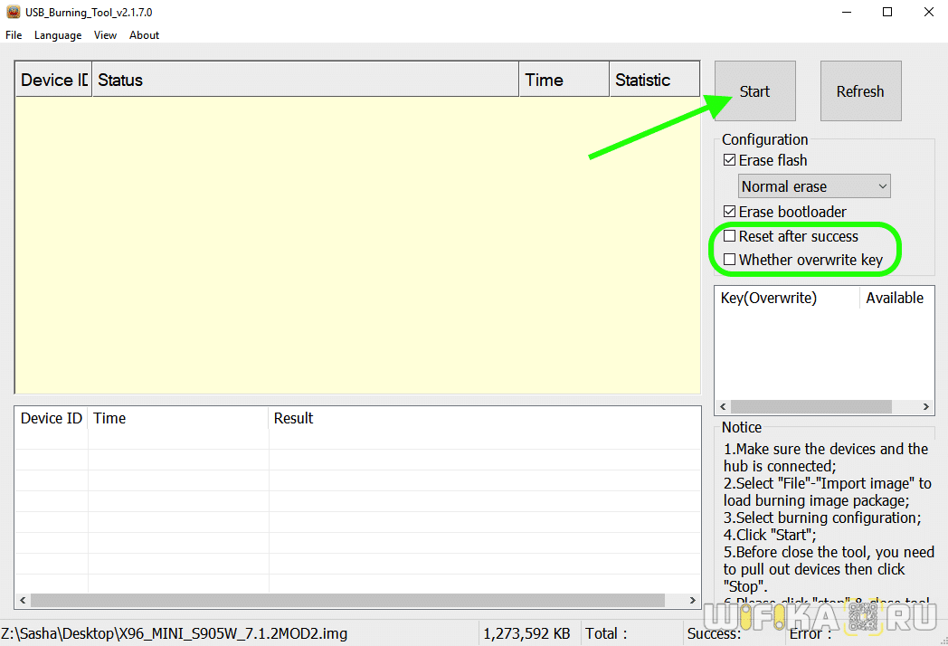Open the View menu

tap(105, 35)
